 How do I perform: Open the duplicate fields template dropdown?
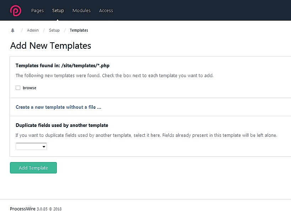(x=31, y=146)
